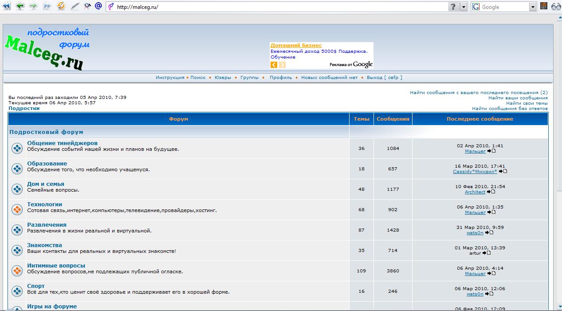Image resolution: width=562 pixels, height=311 pixels.
Task: Click the blue @ mail icon
Action: (x=98, y=6)
